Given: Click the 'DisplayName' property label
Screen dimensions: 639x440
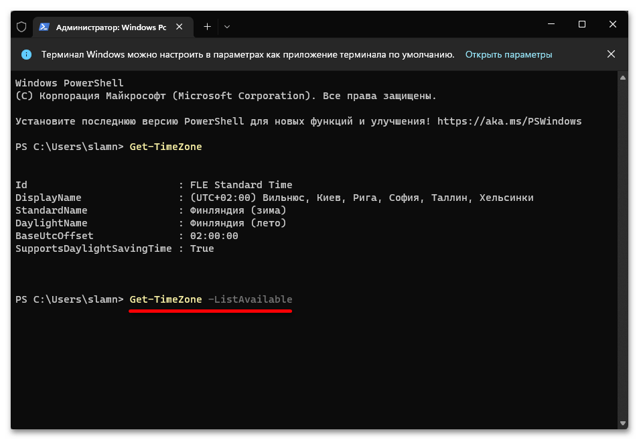Looking at the screenshot, I should coord(48,198).
